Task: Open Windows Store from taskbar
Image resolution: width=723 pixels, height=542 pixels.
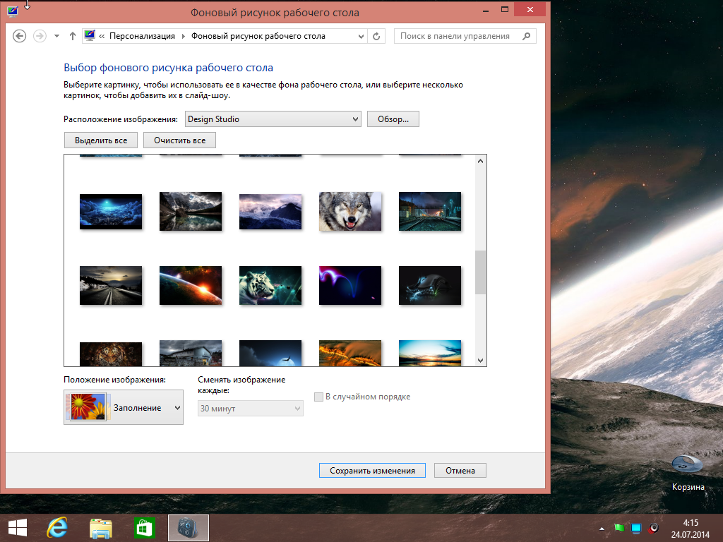Action: tap(144, 528)
